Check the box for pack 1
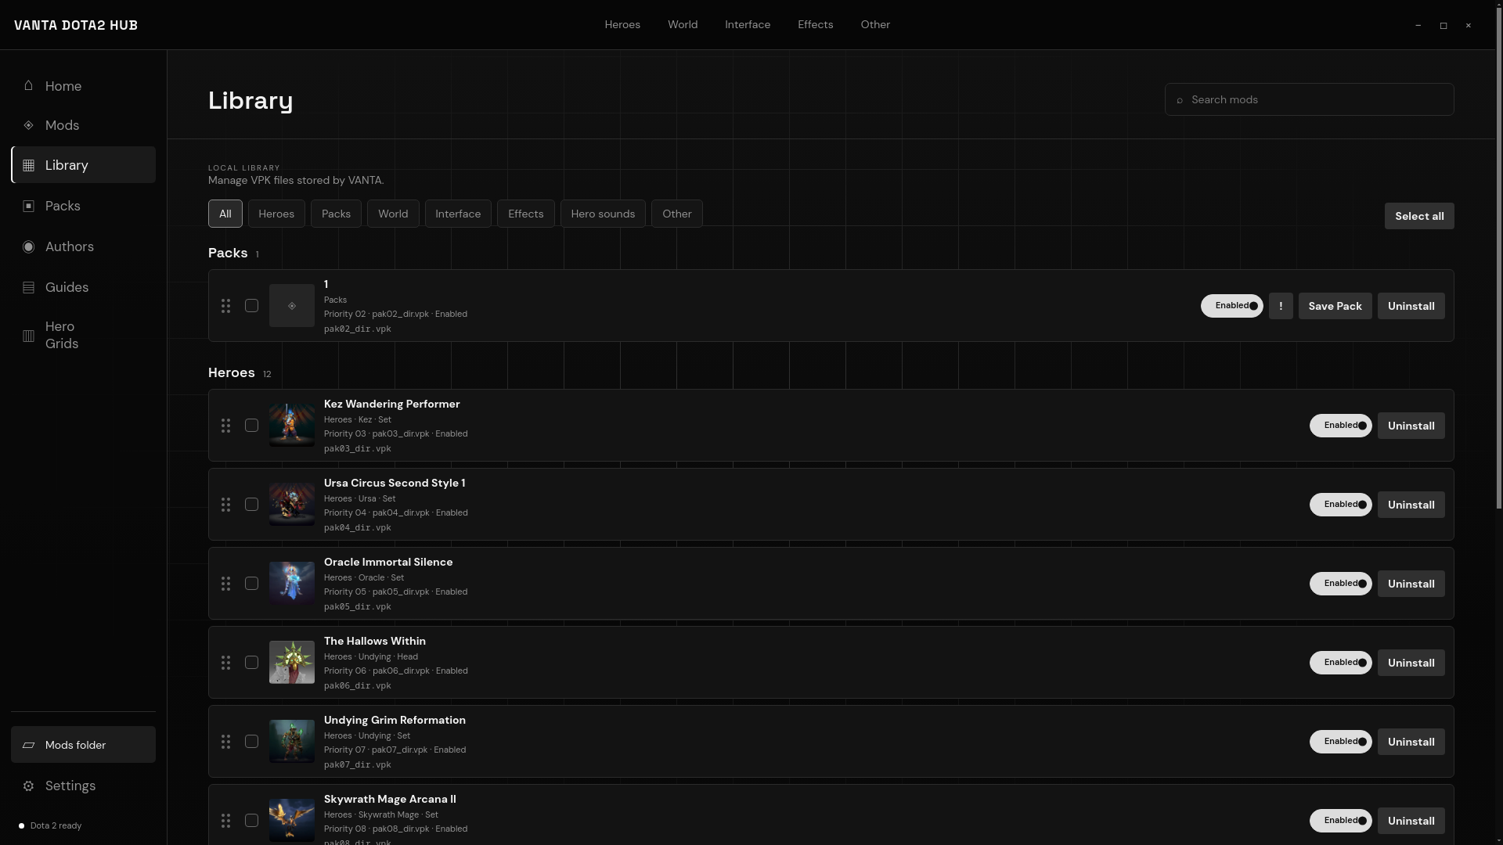Image resolution: width=1503 pixels, height=845 pixels. 251,306
